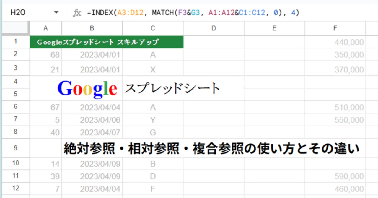Select column F header
Screen dimensions: 378x198
coord(335,28)
